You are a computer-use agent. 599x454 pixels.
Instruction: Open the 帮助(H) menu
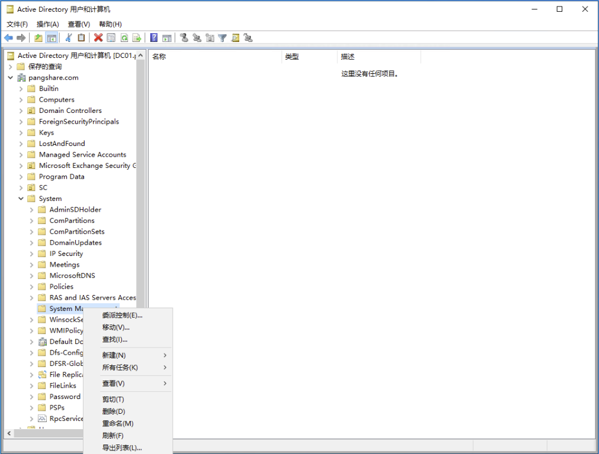(x=111, y=24)
